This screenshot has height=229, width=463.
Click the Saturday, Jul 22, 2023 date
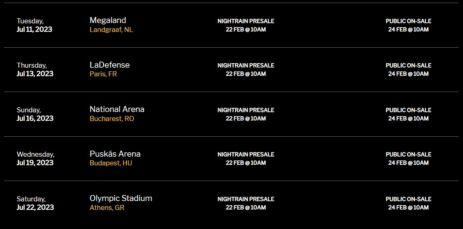coord(35,203)
